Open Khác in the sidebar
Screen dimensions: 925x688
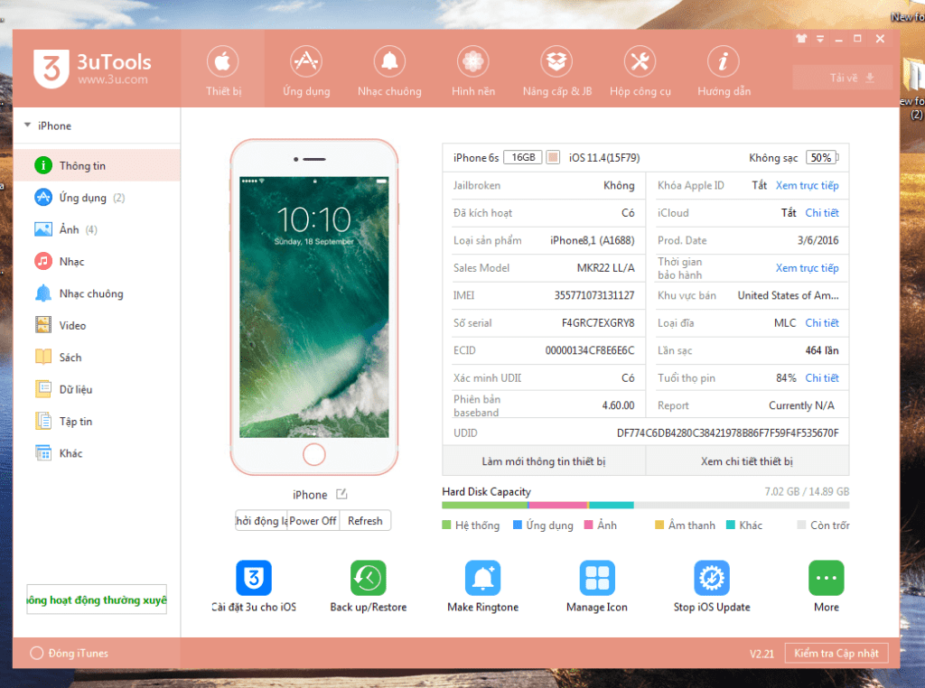coord(97,452)
